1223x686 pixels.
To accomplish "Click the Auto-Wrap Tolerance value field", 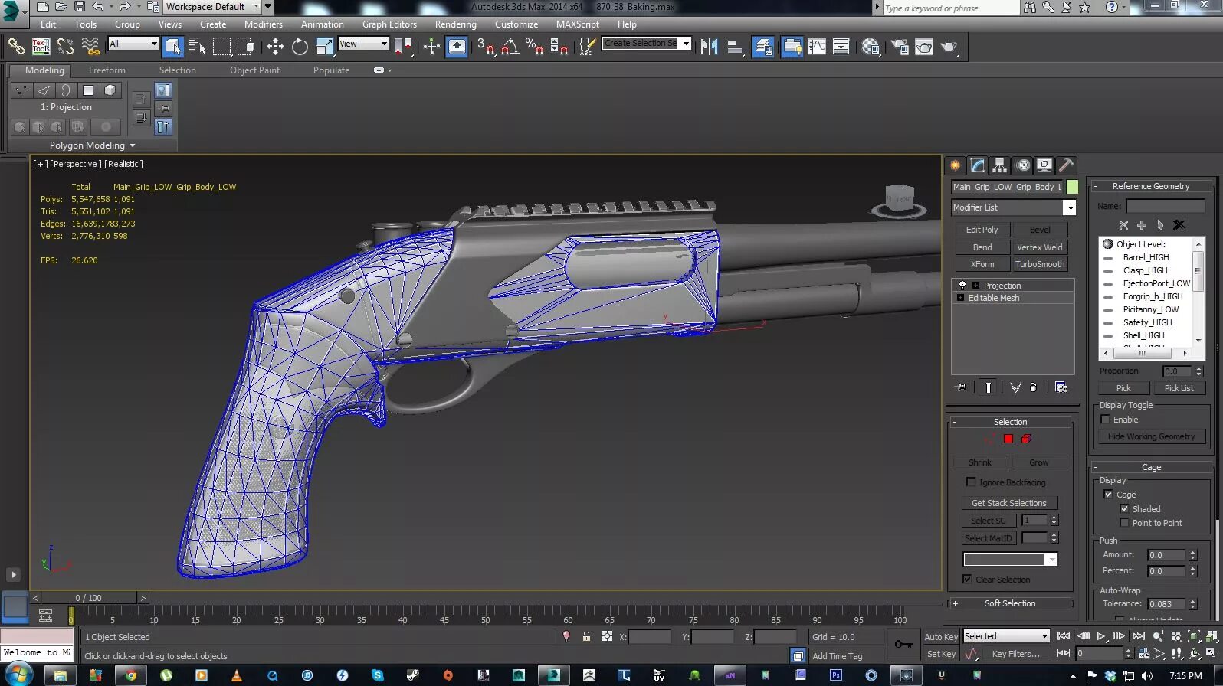I will [x=1166, y=604].
